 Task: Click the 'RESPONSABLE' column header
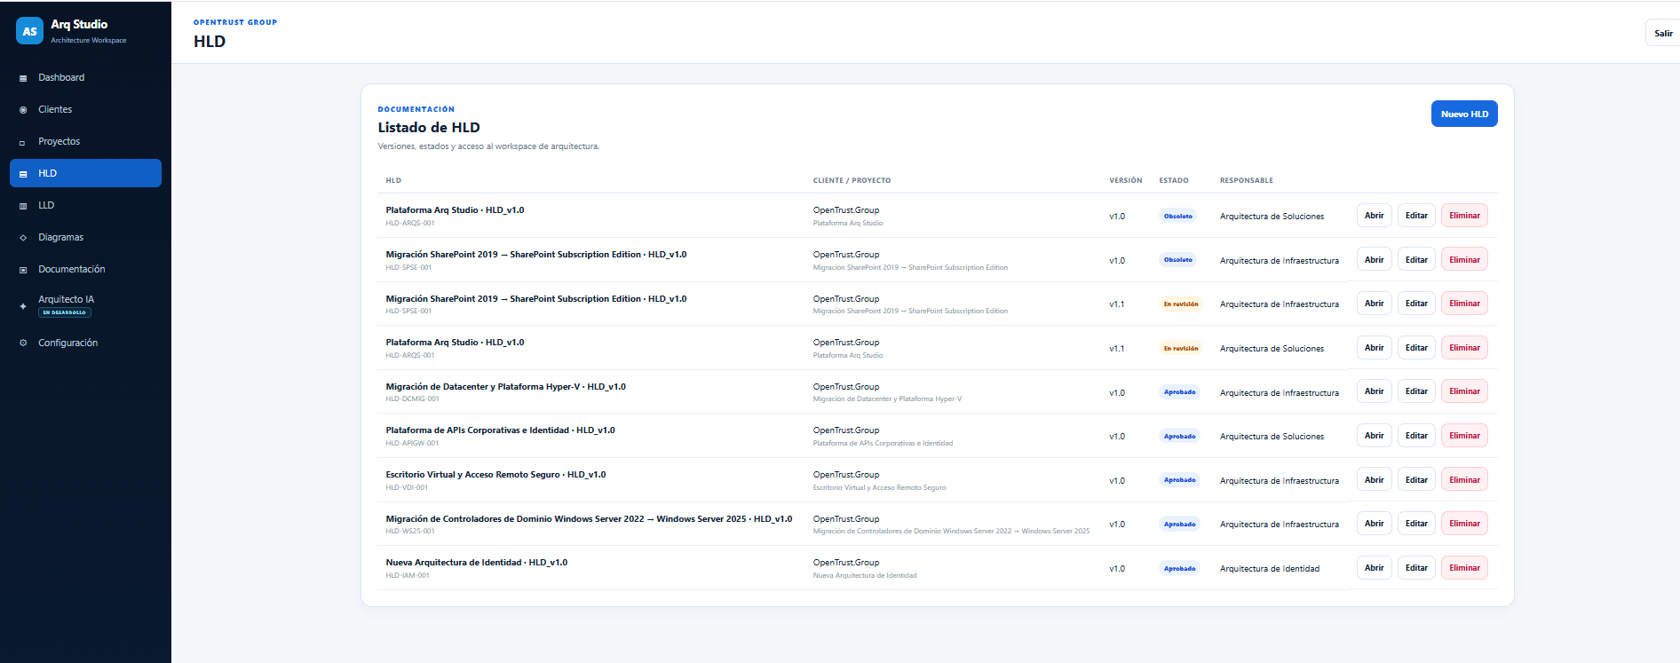1247,180
